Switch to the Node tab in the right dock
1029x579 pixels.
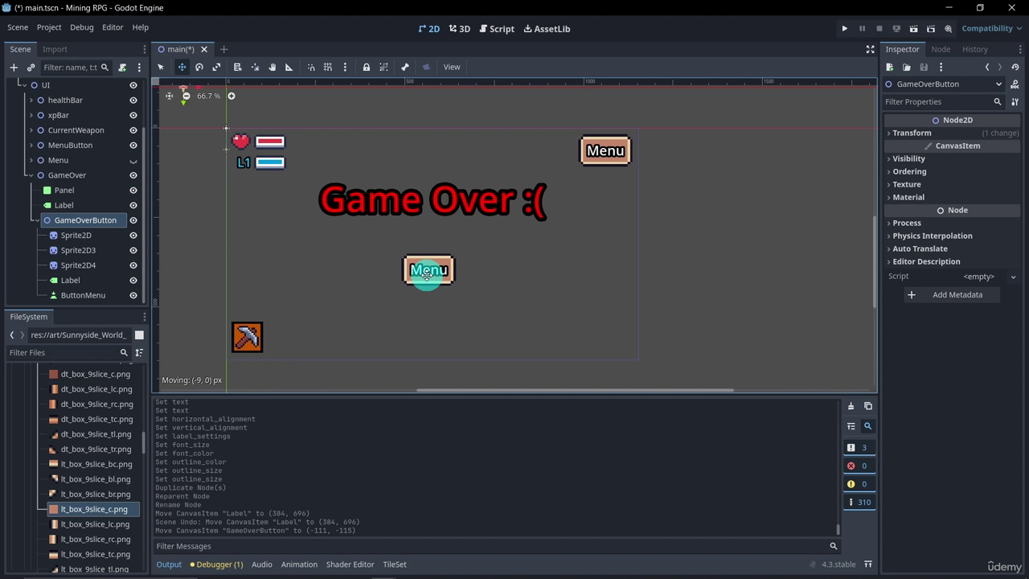point(941,49)
